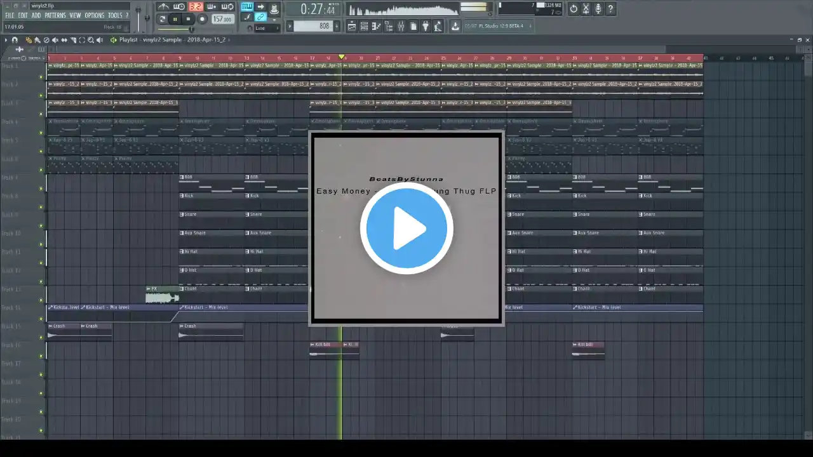Screen dimensions: 813x457
Task: Open menu of Aux Snare clip at bar 9
Action: [182, 233]
